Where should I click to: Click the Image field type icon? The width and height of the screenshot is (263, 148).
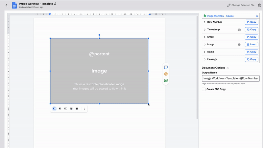(239, 45)
